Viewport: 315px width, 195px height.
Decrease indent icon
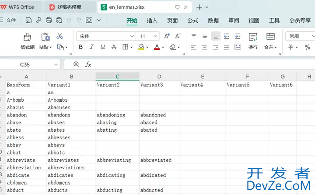[227, 36]
